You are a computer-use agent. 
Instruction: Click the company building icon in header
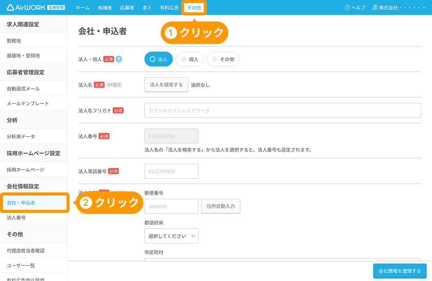coord(375,8)
